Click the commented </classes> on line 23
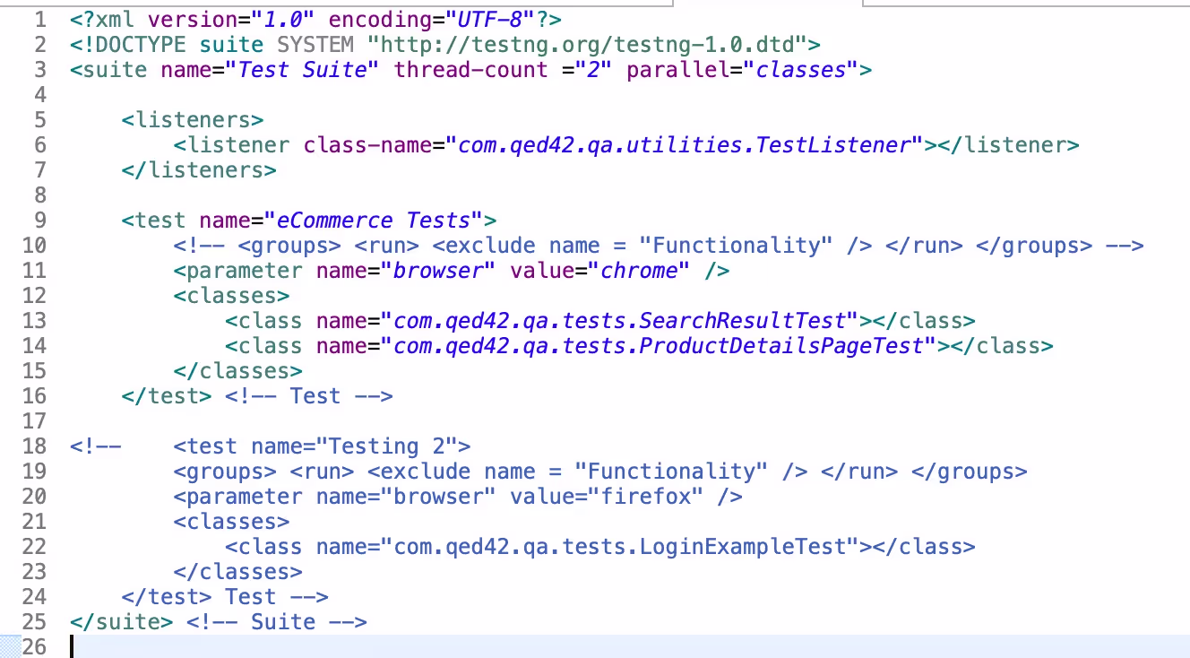This screenshot has height=658, width=1190. pyautogui.click(x=237, y=571)
